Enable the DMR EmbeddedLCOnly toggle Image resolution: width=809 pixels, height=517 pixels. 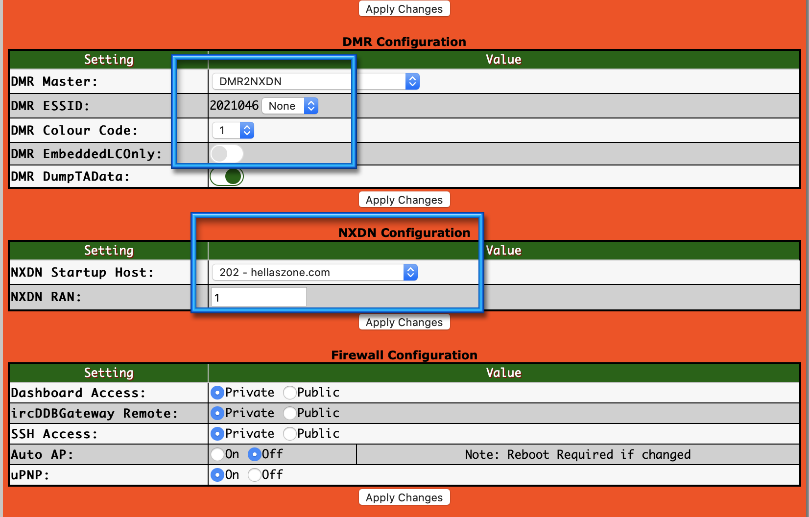coord(226,154)
